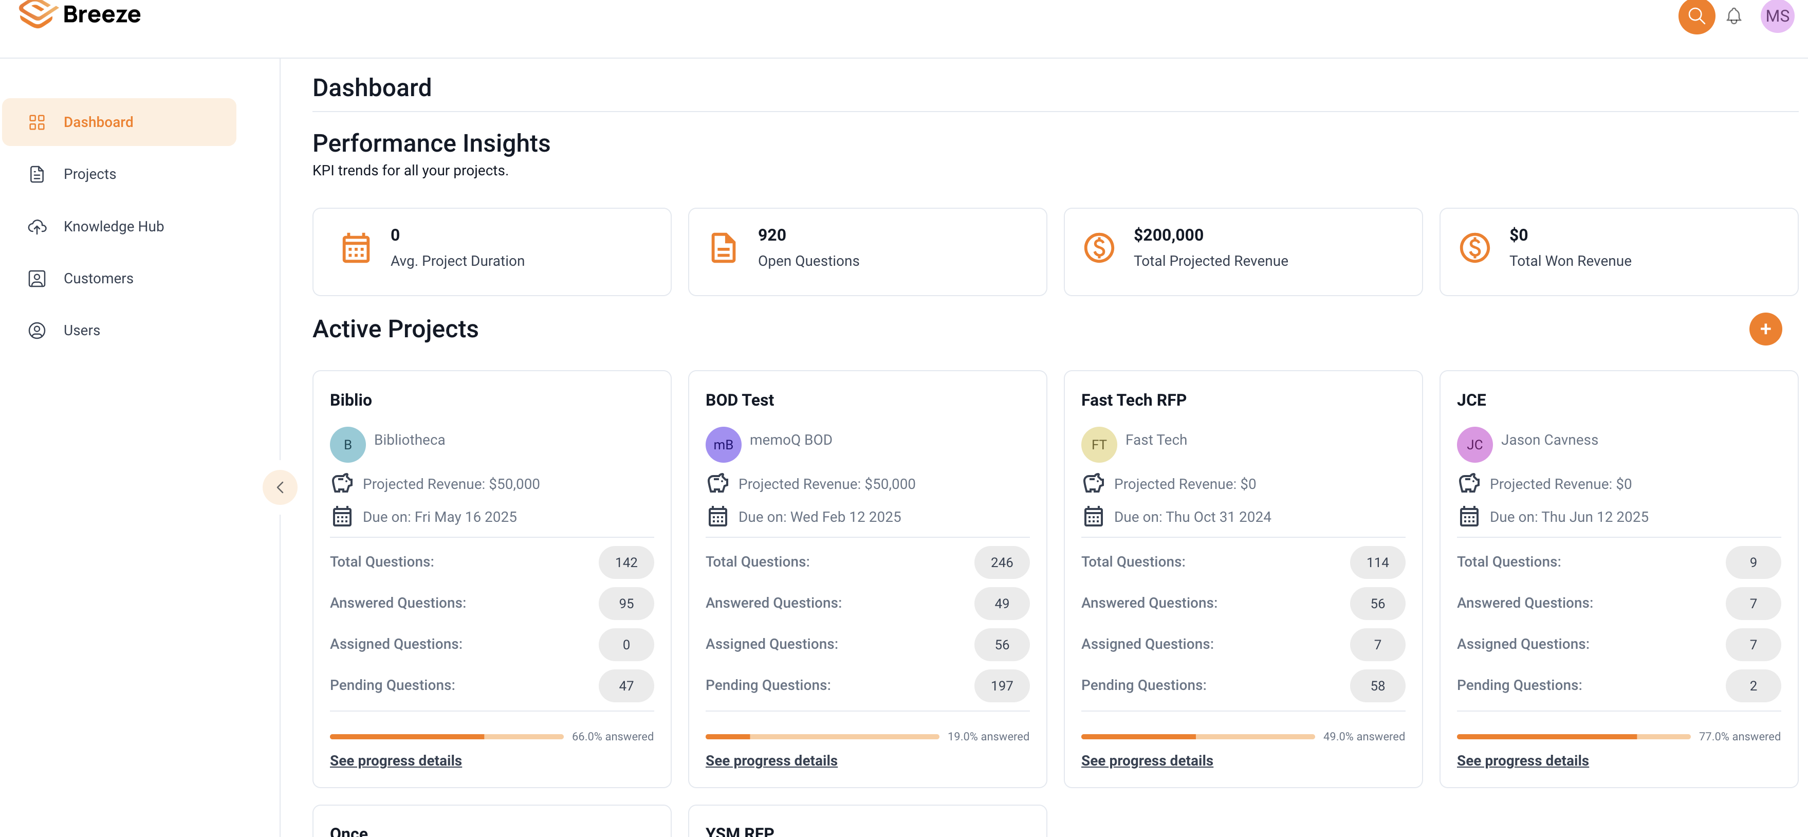
Task: Open the search tool in top bar
Action: coord(1696,16)
